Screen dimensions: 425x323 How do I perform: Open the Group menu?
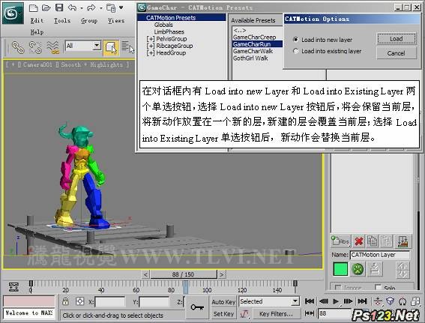(89, 20)
